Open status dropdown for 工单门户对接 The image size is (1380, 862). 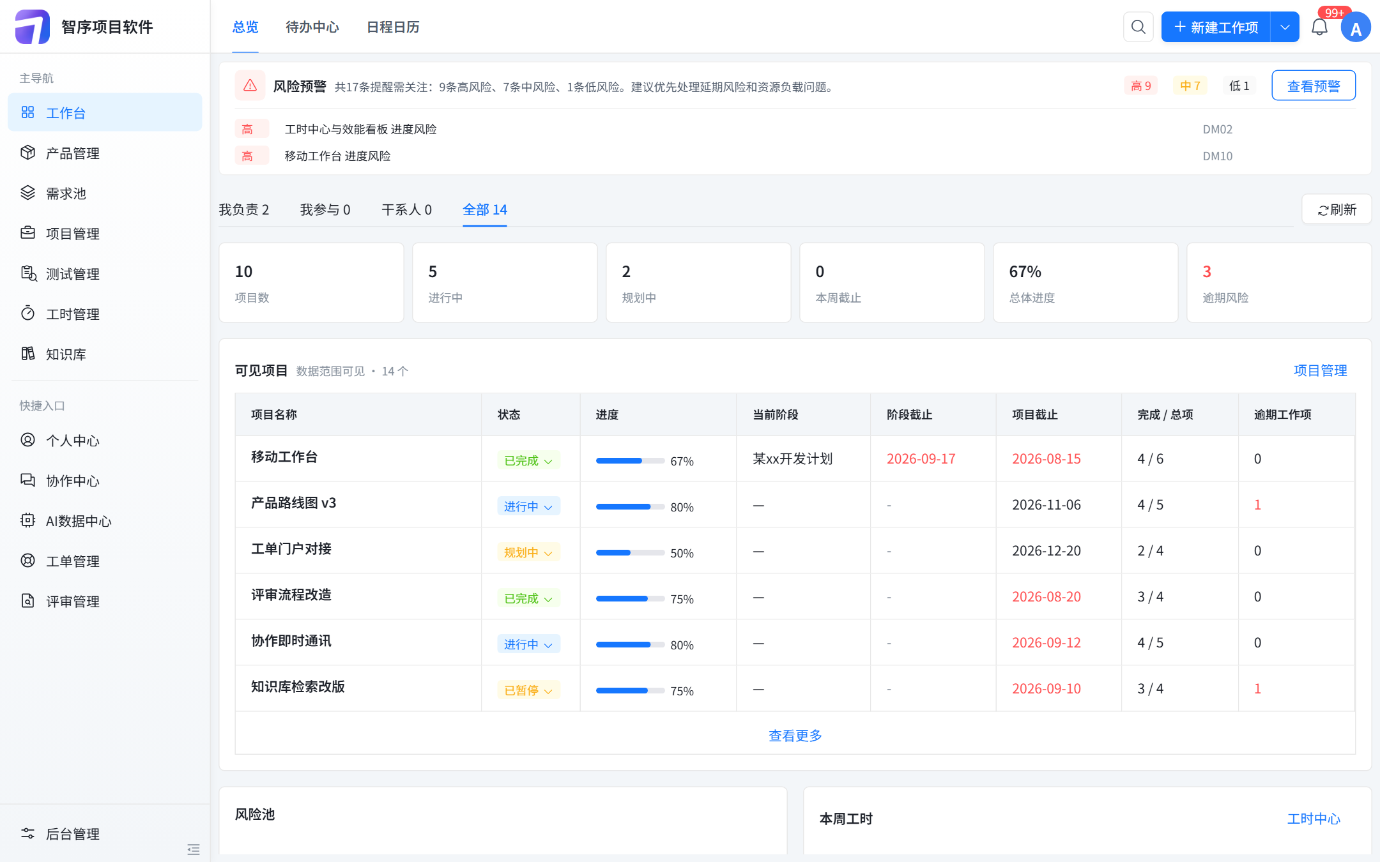[x=528, y=552]
